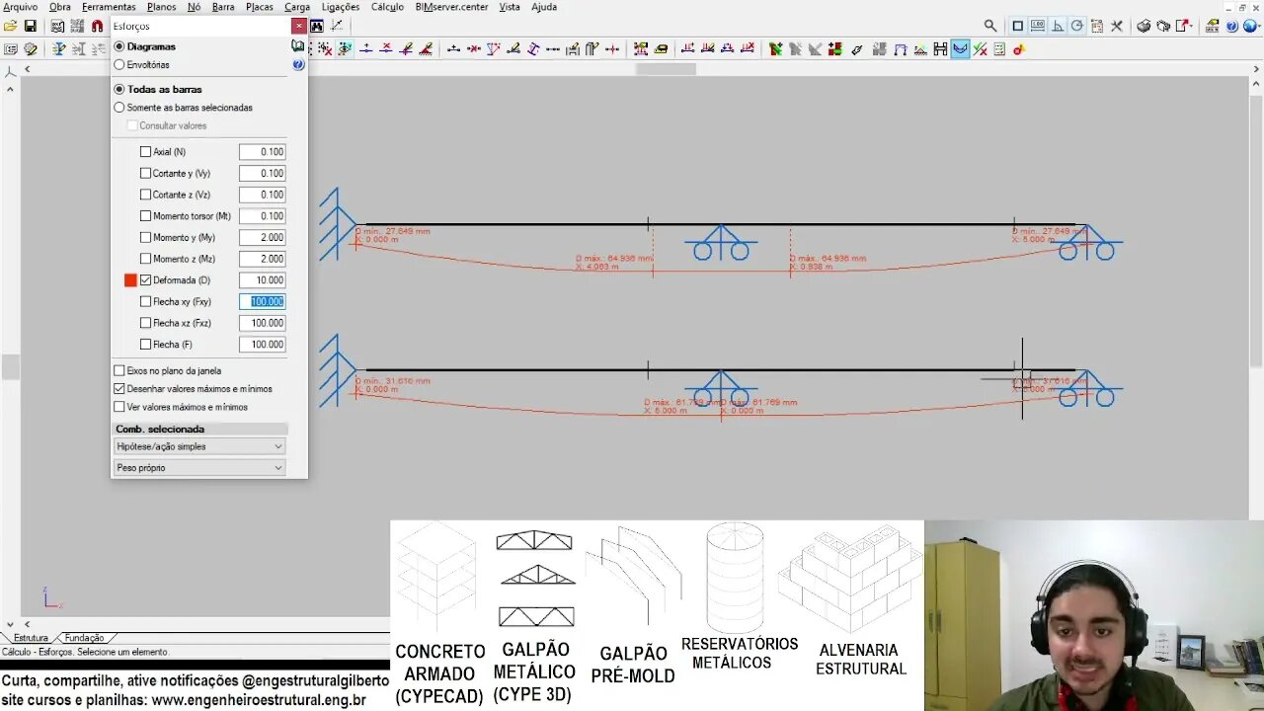Enable Cortante y (Vy) checkbox
The image size is (1264, 711).
[145, 174]
